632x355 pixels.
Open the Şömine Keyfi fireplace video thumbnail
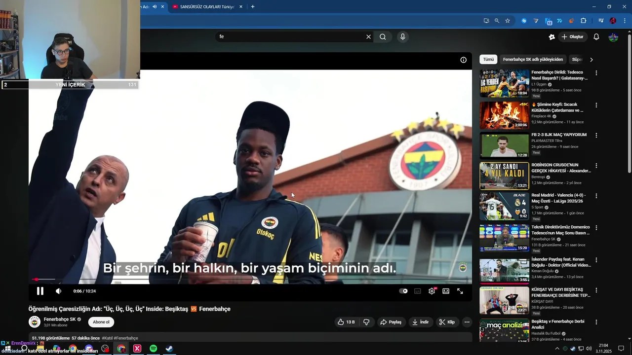click(504, 115)
